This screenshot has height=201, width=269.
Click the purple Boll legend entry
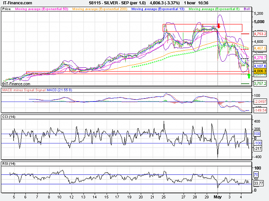pos(247,9)
